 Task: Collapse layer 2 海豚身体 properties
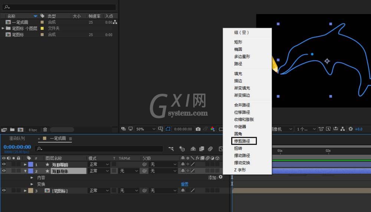point(25,171)
